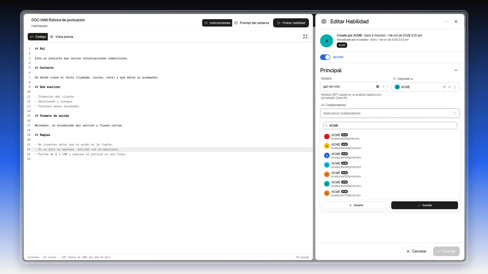Screen dimensions: 488x274
Task: Click the '## Formato de salida' line
Action: [x=52, y=116]
